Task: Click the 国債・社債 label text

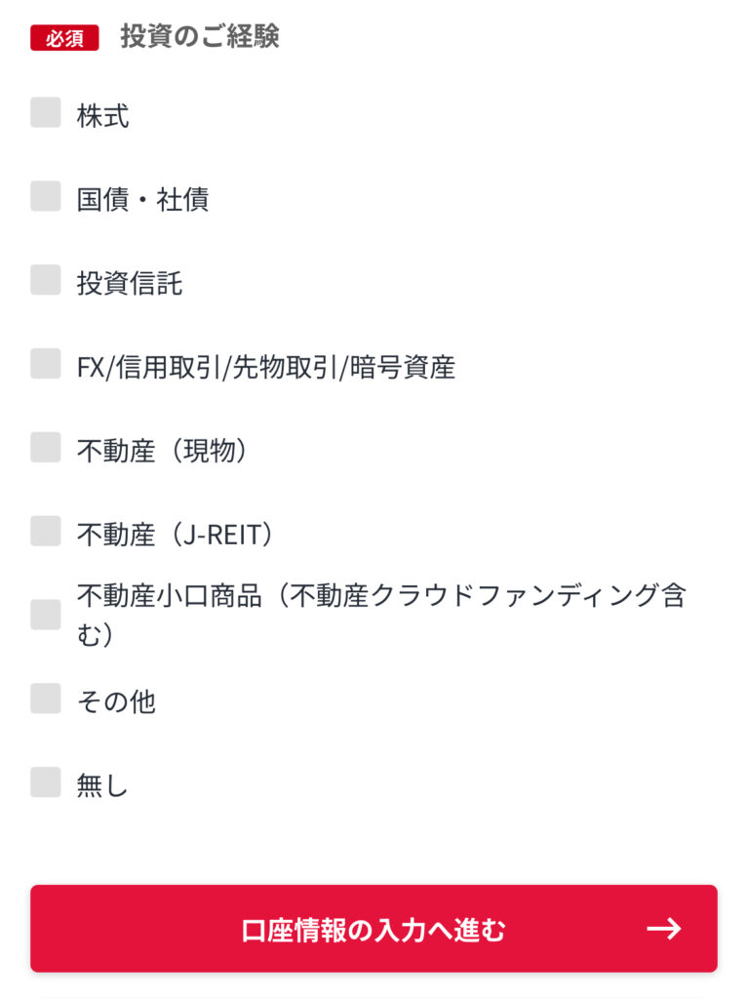Action: 142,200
